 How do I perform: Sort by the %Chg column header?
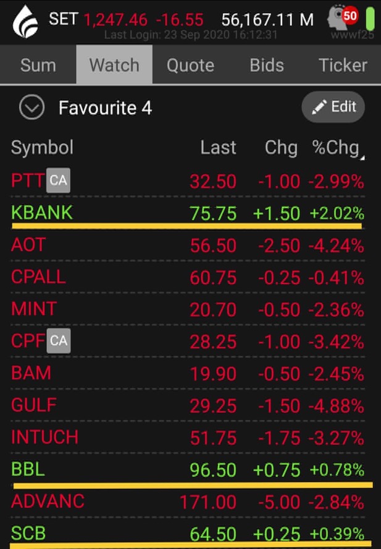tap(337, 148)
